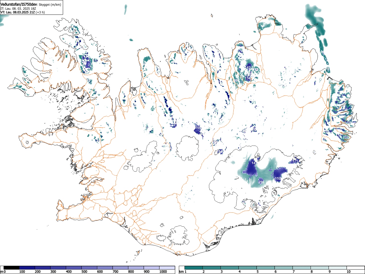Image resolution: width=365 pixels, height=274 pixels.
Task: Click the Veðurstofan/IS750dev title text
Action: (19, 5)
